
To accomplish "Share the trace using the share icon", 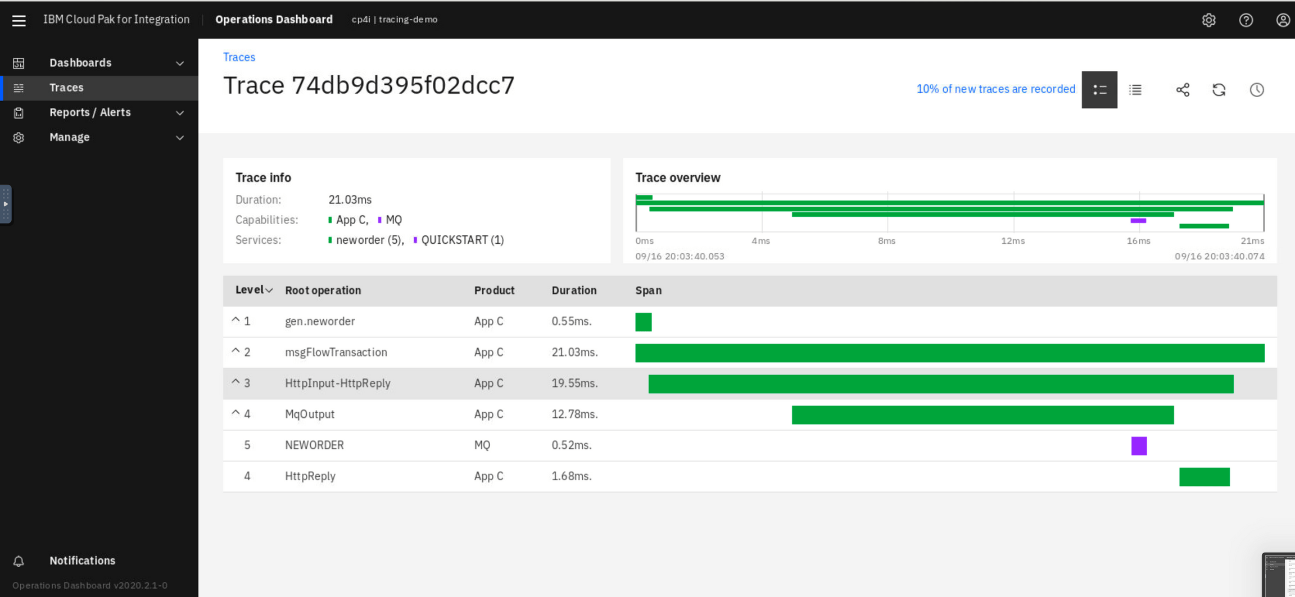I will (1183, 89).
